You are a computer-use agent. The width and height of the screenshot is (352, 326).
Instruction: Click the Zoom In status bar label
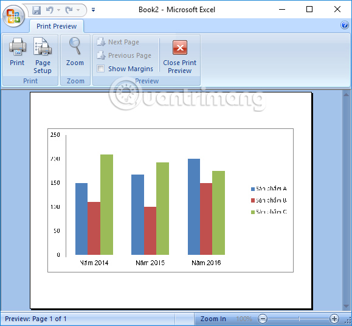(x=213, y=319)
